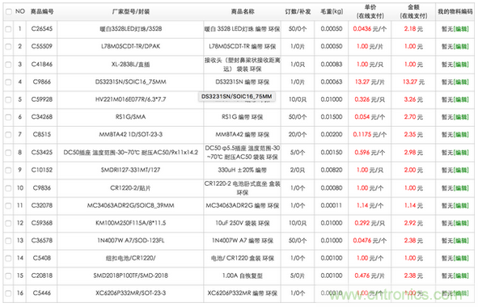The image size is (478, 307).
Task: Click the edit link for row 15 C20818
Action: [461, 276]
